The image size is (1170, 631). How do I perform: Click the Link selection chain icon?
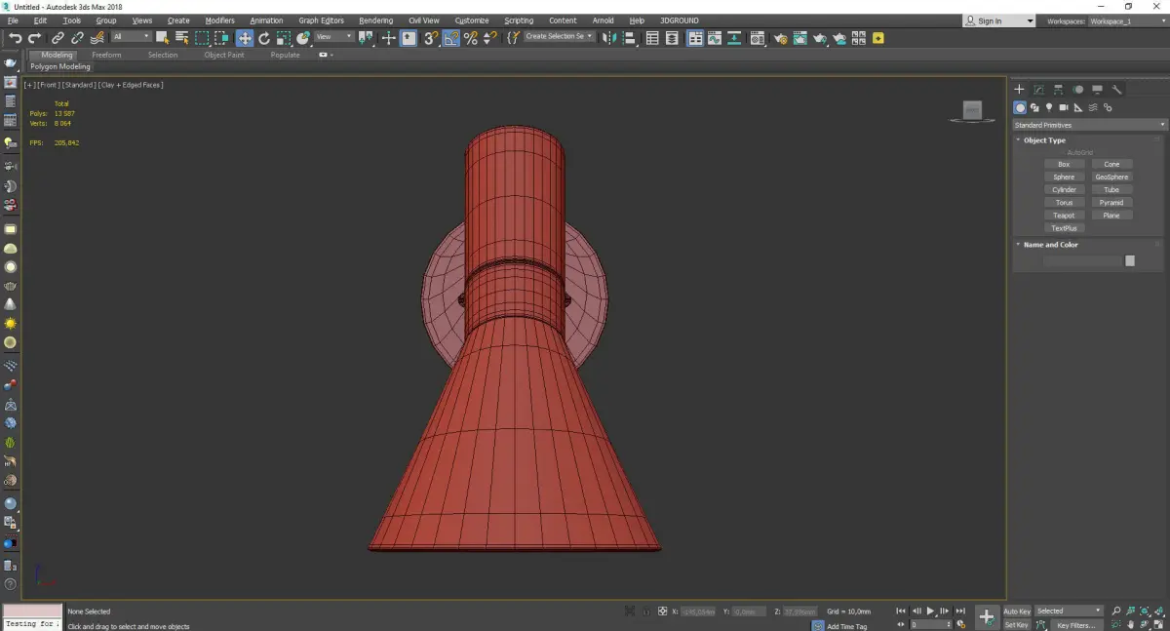point(59,38)
